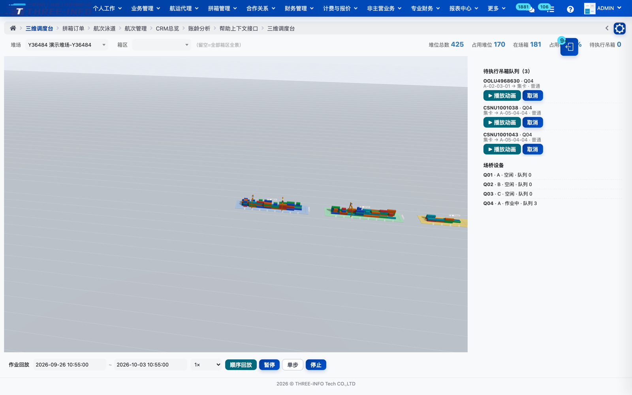Screen dimensions: 632x395
Task: Click the help question mark icon
Action: coord(570,9)
